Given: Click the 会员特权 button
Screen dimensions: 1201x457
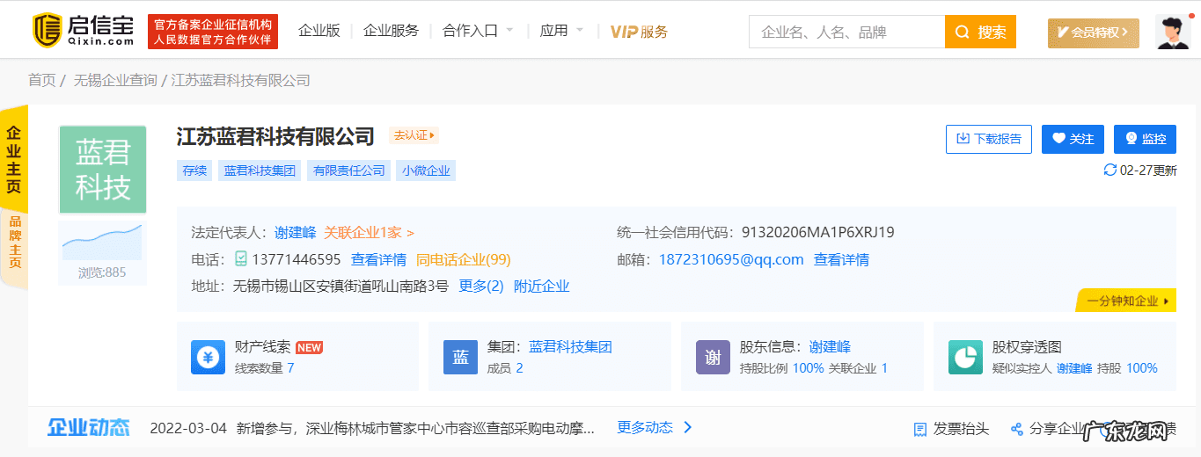Looking at the screenshot, I should pyautogui.click(x=1093, y=33).
